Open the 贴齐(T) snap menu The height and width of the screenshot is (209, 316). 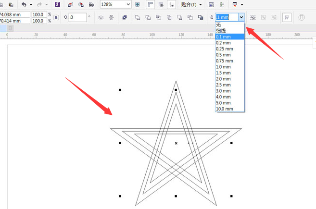[x=190, y=4]
